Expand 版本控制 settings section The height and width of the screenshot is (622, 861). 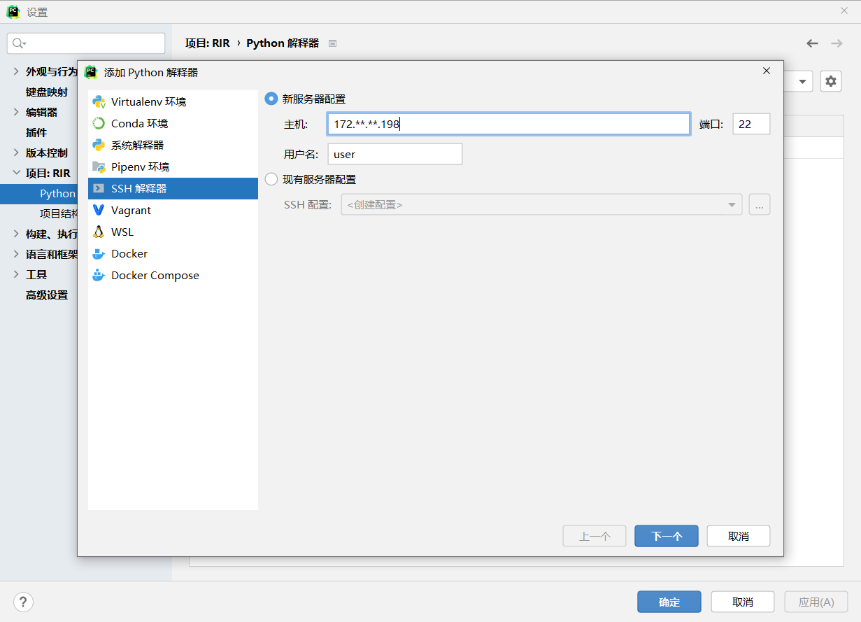click(16, 153)
